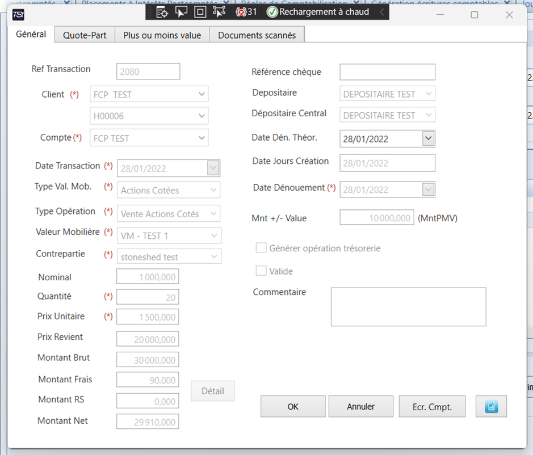This screenshot has width=533, height=455.
Task: Open the Date Dén. Théor. date dropdown
Action: (429, 138)
